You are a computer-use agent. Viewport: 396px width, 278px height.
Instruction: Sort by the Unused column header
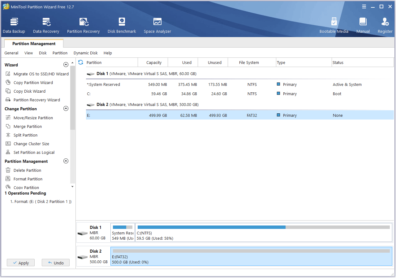tap(213, 62)
